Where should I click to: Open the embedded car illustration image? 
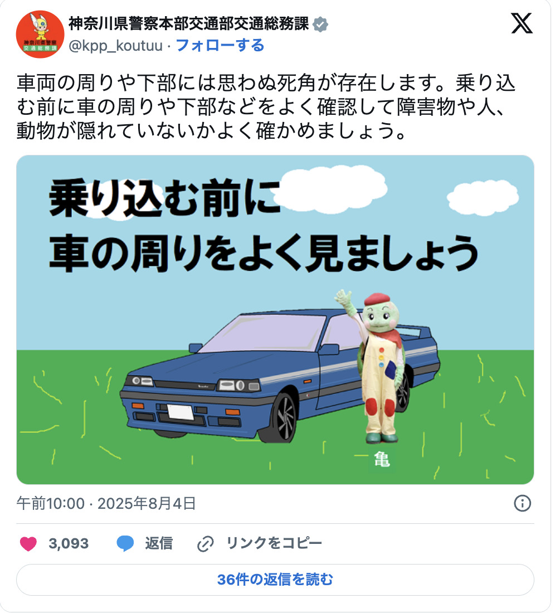click(x=275, y=320)
